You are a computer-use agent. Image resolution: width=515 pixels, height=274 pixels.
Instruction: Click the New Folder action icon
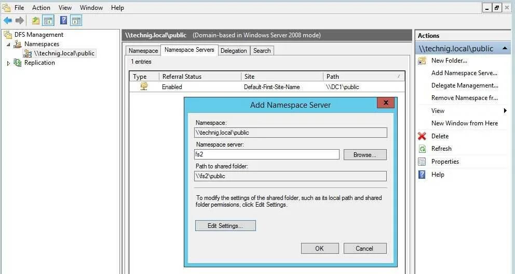coord(422,61)
